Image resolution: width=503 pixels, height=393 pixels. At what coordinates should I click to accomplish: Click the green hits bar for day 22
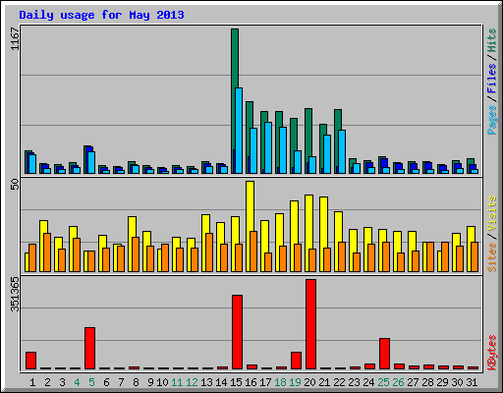(338, 120)
